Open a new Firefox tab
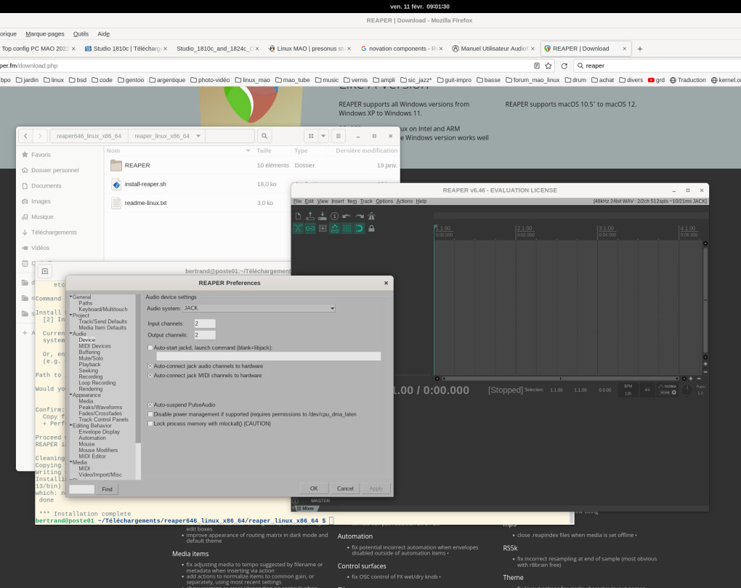This screenshot has width=741, height=588. (x=640, y=49)
